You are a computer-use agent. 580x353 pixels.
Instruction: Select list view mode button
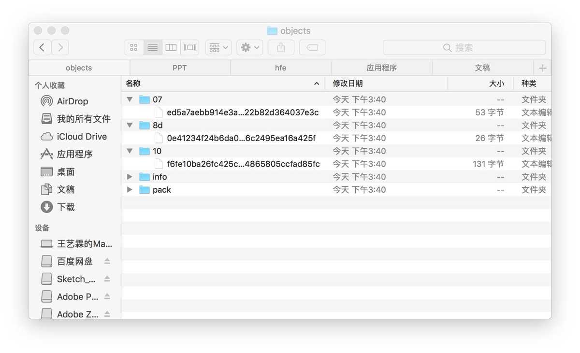153,47
